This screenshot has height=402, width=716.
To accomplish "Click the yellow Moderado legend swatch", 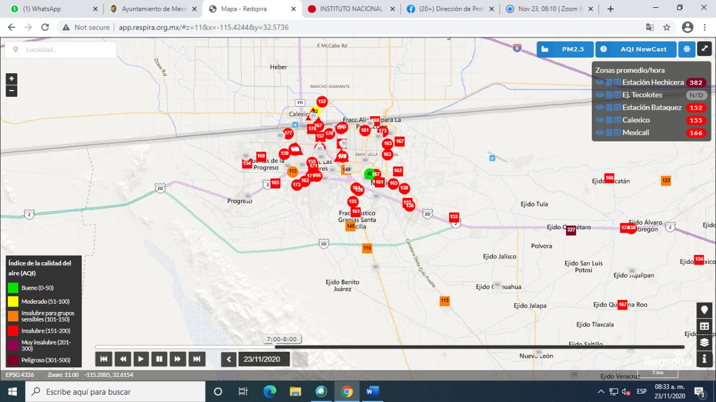I will (13, 301).
